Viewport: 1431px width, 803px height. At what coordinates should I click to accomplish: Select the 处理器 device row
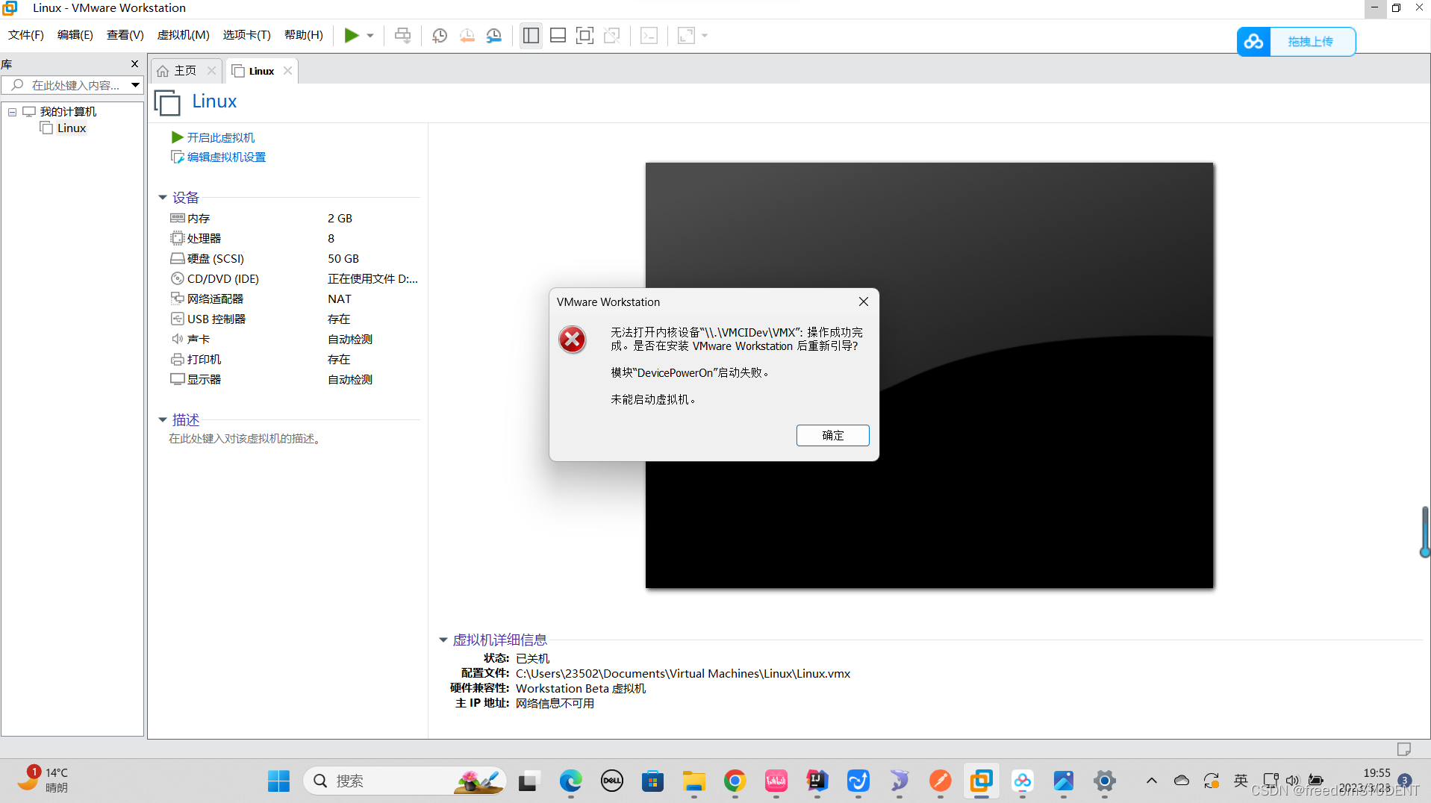coord(294,238)
